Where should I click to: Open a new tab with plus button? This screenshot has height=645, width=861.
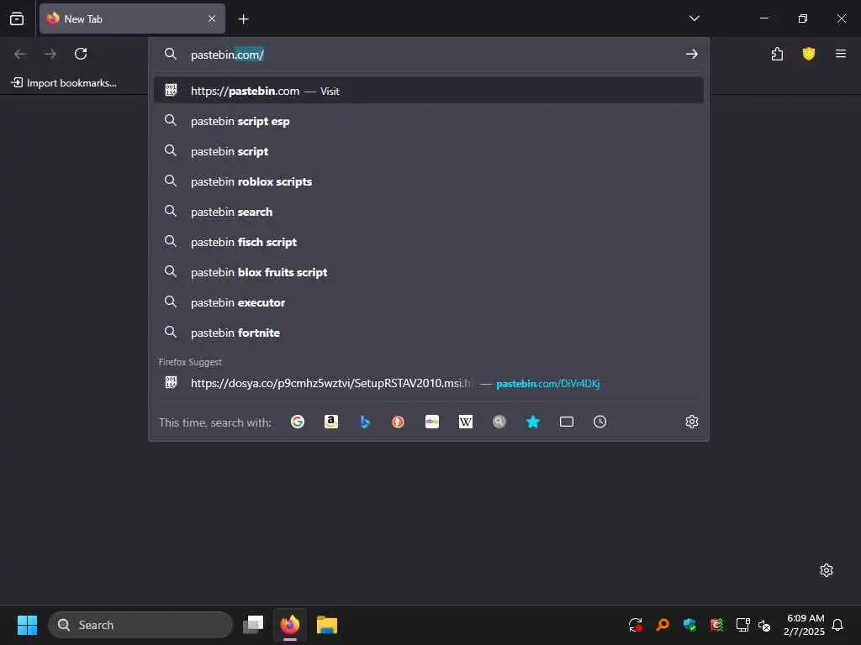click(243, 19)
